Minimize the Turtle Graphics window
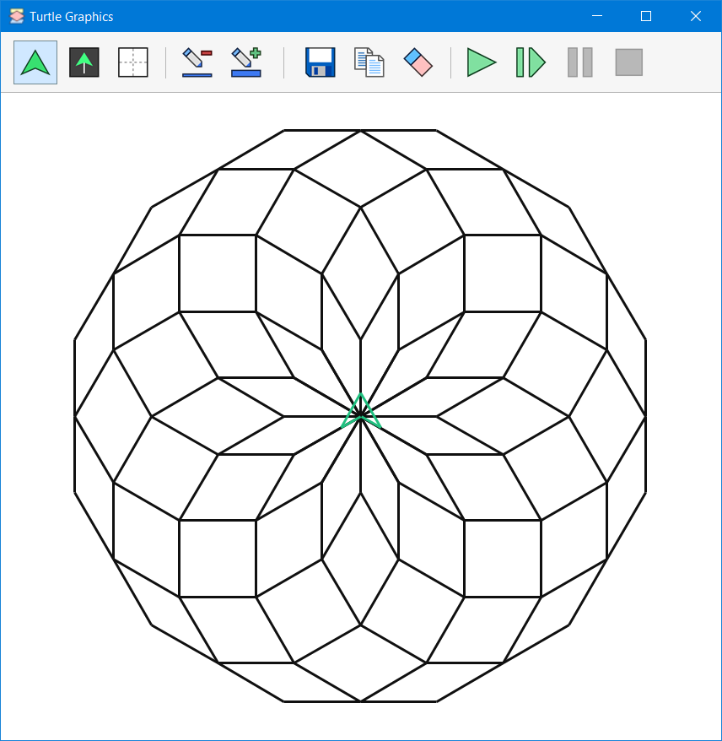 tap(596, 16)
